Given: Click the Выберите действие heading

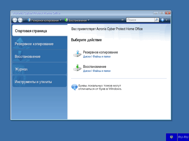Looking at the screenshot, I should [86, 40].
